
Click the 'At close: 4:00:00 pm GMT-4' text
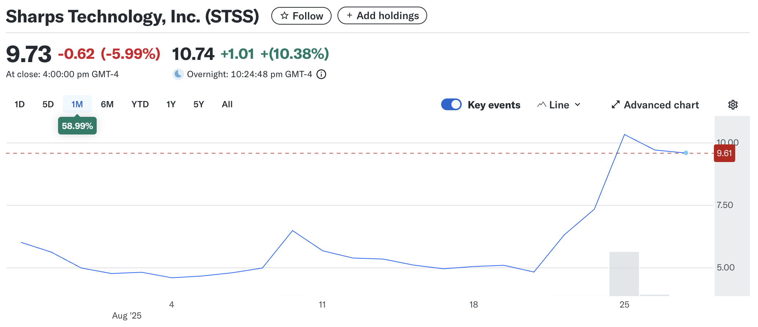[x=62, y=74]
